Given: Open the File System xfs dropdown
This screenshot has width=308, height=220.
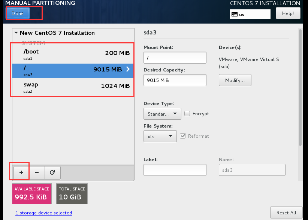Looking at the screenshot, I should 160,136.
